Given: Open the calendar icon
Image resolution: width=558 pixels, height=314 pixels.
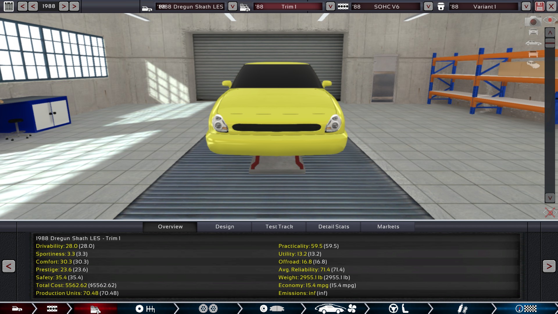Looking at the screenshot, I should point(8,6).
